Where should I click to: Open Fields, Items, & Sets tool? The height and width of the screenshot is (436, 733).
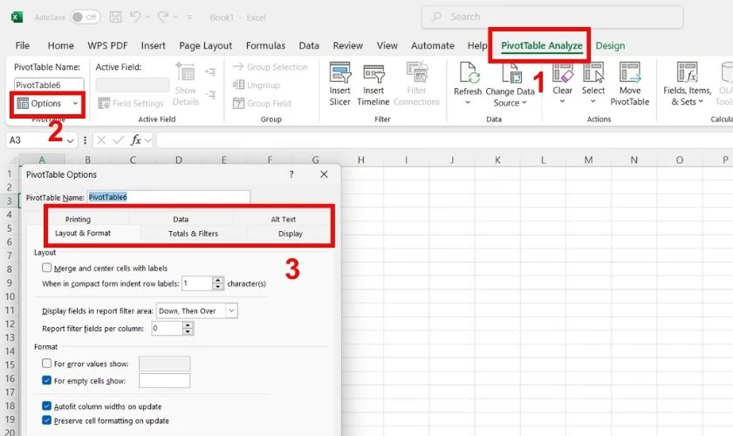tap(688, 84)
